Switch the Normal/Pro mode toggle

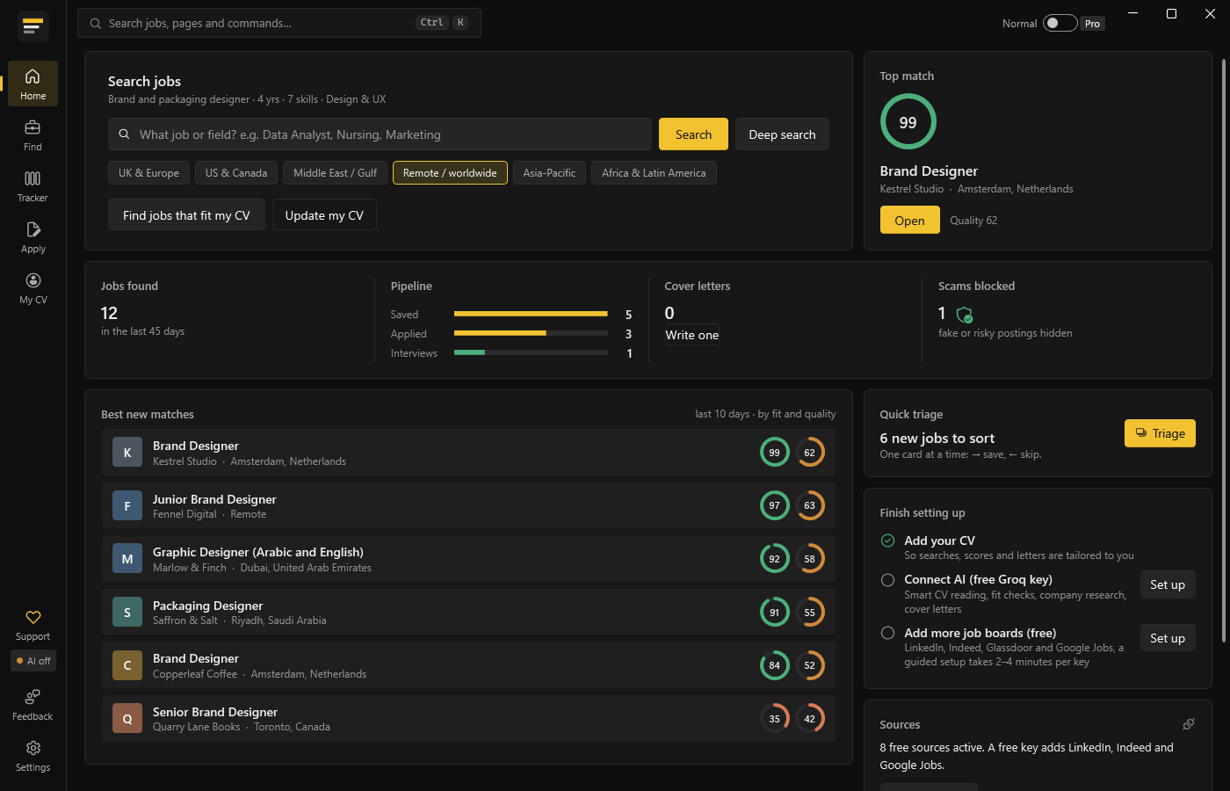tap(1060, 23)
